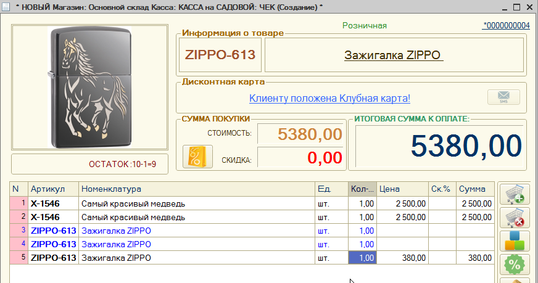Screen dimensions: 538x283
Task: Click row number 3 cell
Action: pos(19,231)
